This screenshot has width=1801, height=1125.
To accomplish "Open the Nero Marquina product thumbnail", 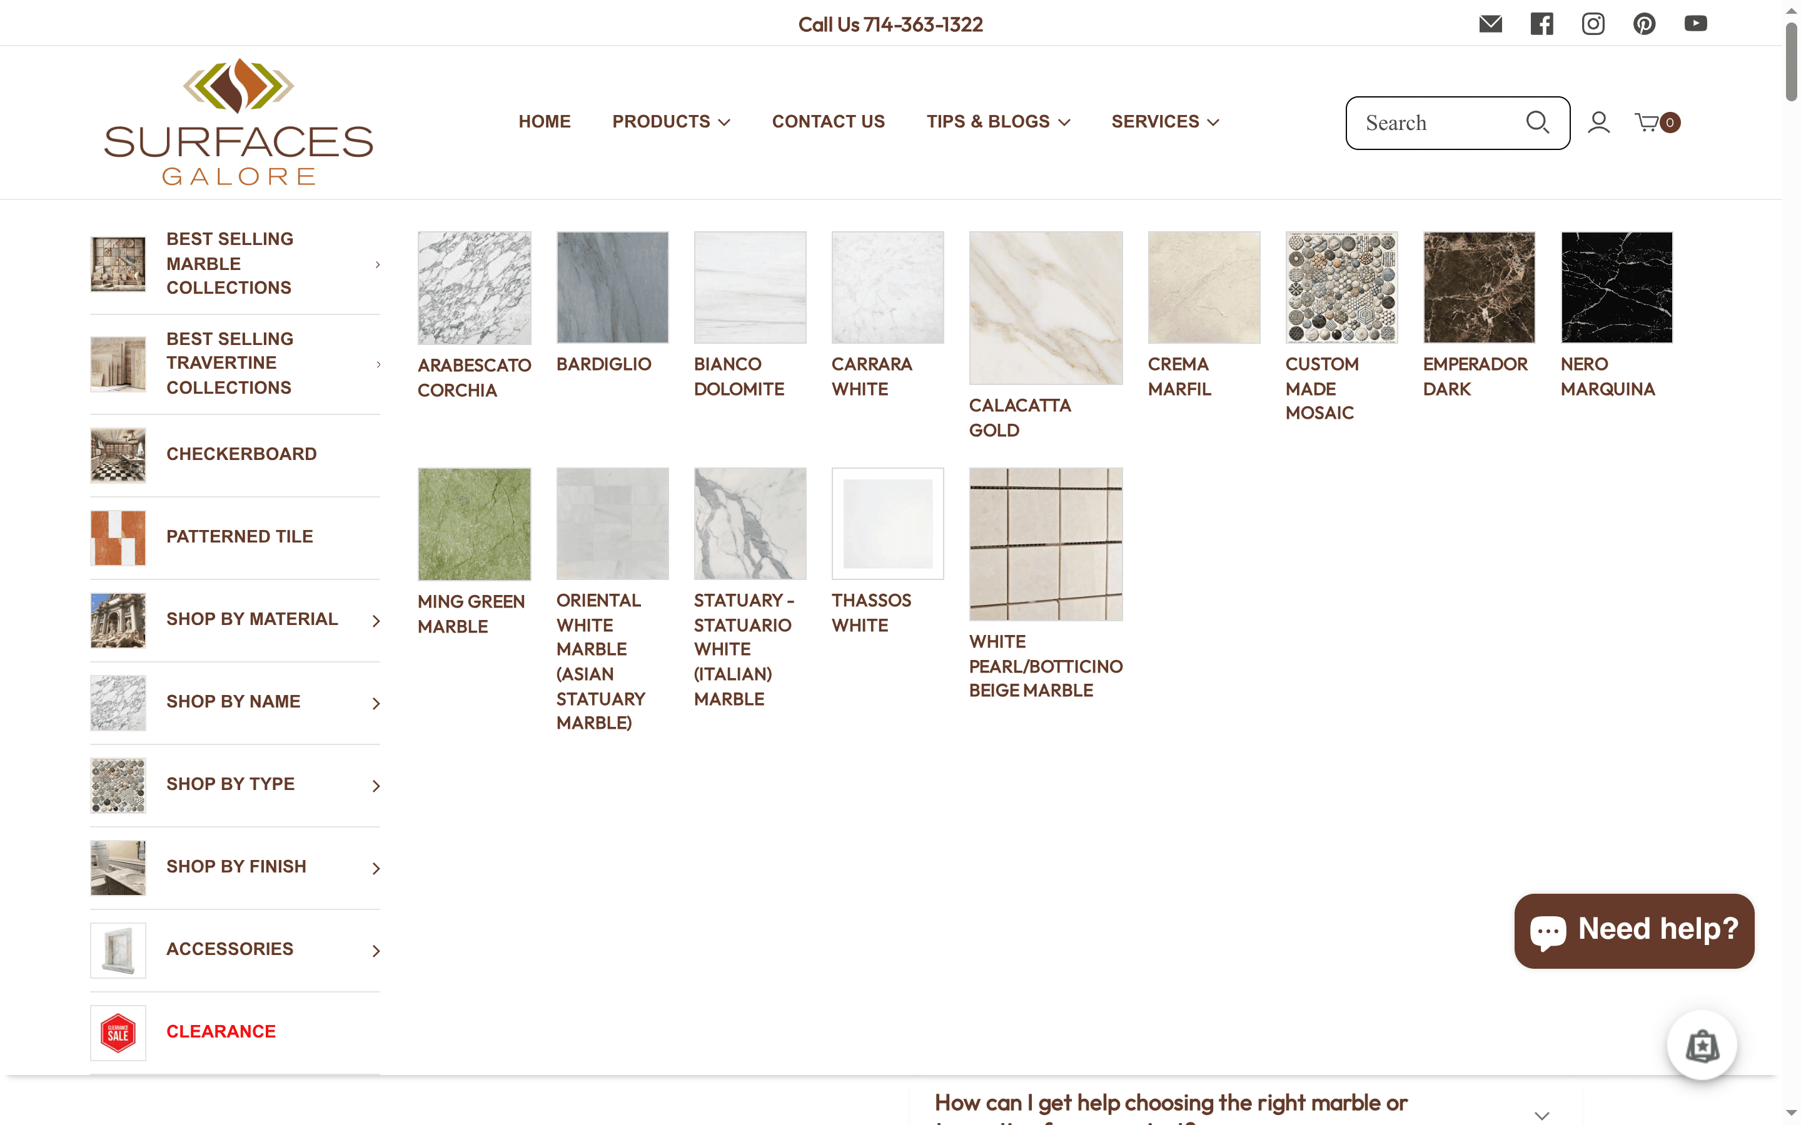I will [x=1616, y=287].
